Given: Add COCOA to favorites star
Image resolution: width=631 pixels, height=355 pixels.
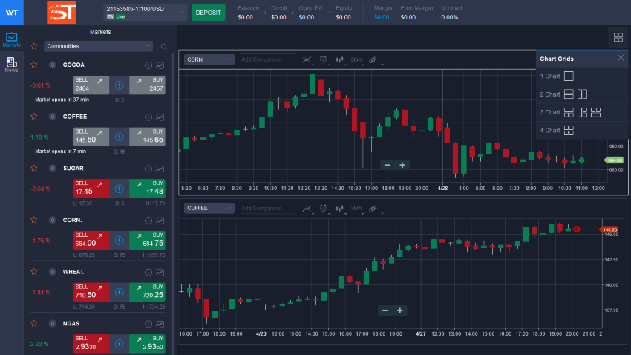Looking at the screenshot, I should (x=34, y=65).
